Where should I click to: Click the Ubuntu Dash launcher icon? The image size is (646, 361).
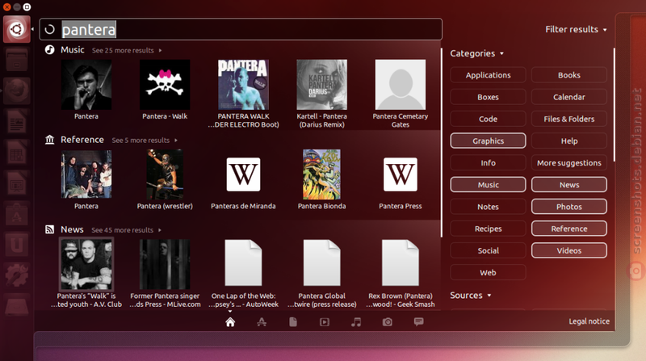(x=16, y=29)
